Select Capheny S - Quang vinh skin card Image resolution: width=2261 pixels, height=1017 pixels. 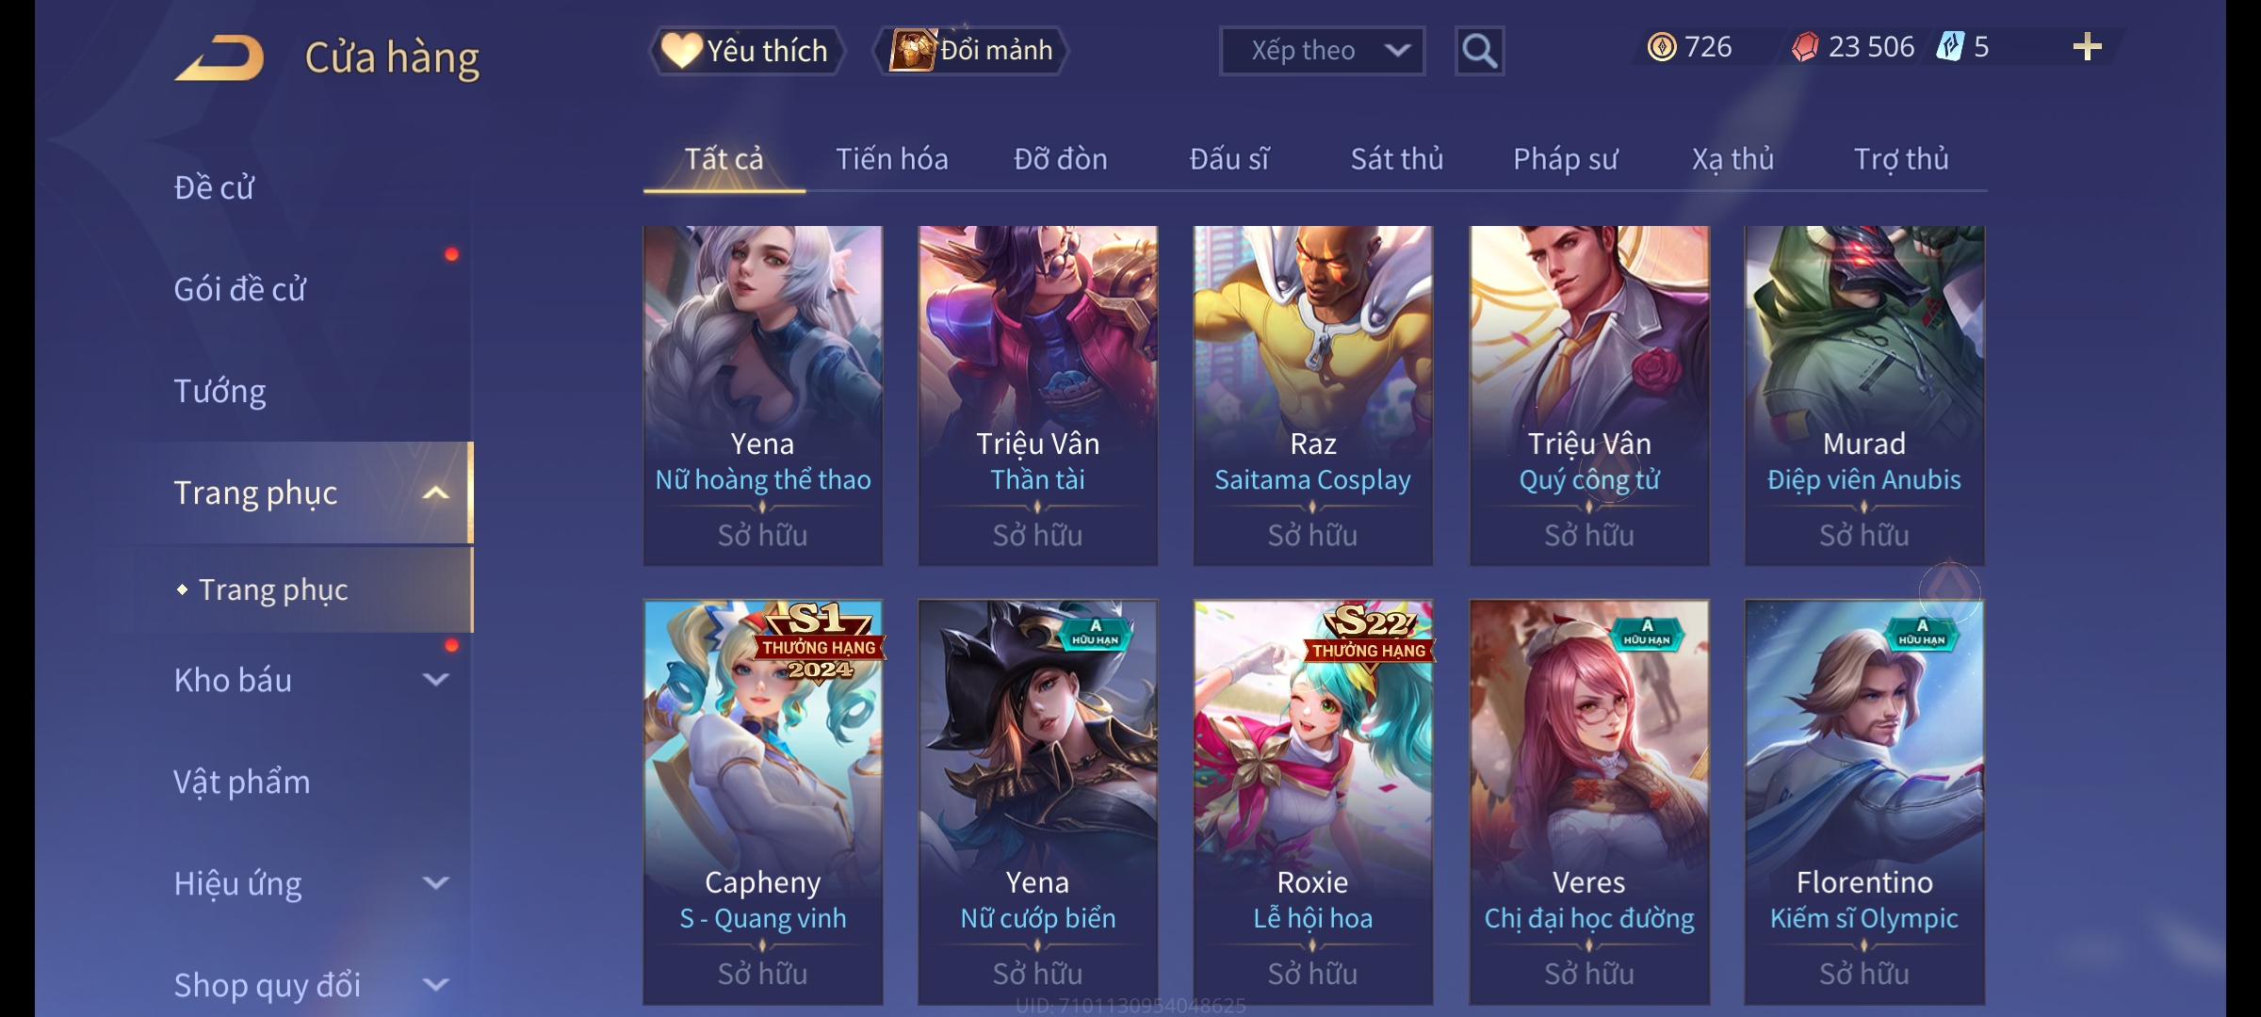click(x=762, y=802)
